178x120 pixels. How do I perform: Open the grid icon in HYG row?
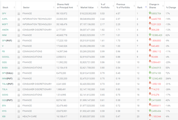[x=19, y=111]
